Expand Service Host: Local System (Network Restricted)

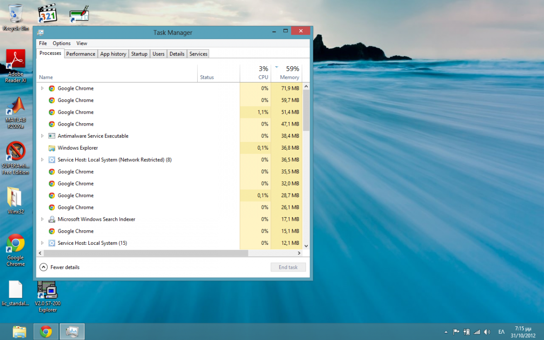tap(42, 160)
